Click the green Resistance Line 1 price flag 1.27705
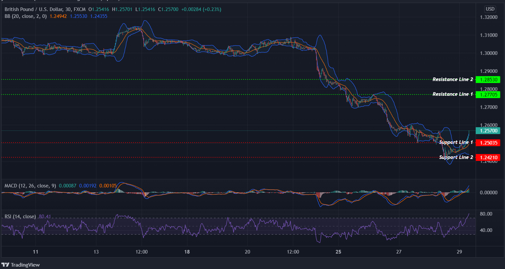The height and width of the screenshot is (269, 505). pos(488,95)
